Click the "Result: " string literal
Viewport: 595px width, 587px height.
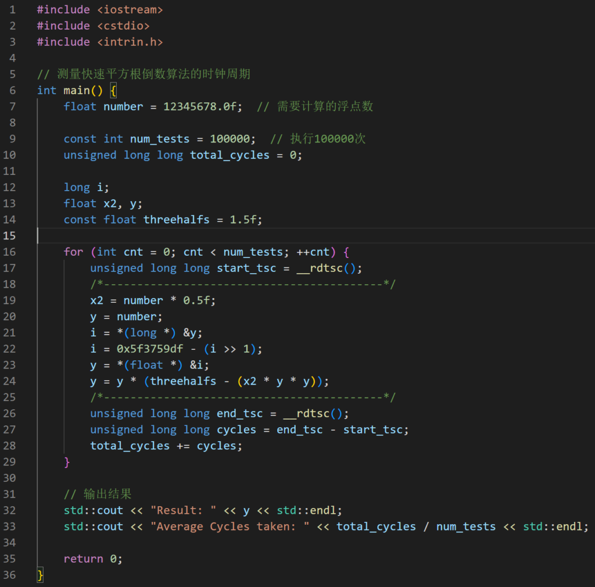coord(184,510)
